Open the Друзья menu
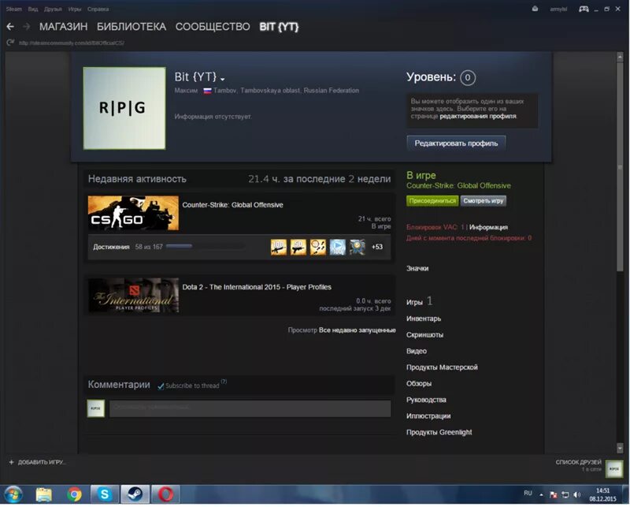 click(x=53, y=9)
